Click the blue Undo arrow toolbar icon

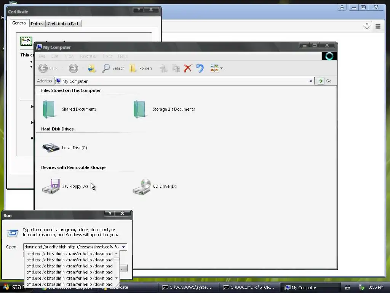tap(200, 68)
